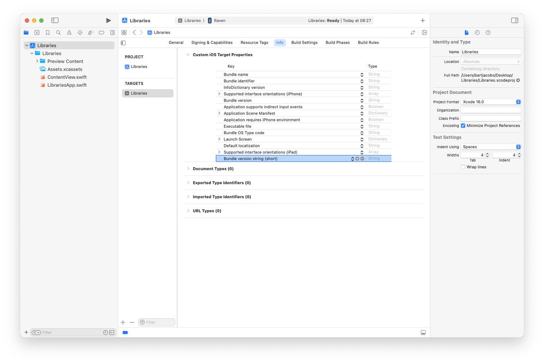This screenshot has height=364, width=544.
Task: Show only source-controlled files filter
Action: tap(112, 332)
